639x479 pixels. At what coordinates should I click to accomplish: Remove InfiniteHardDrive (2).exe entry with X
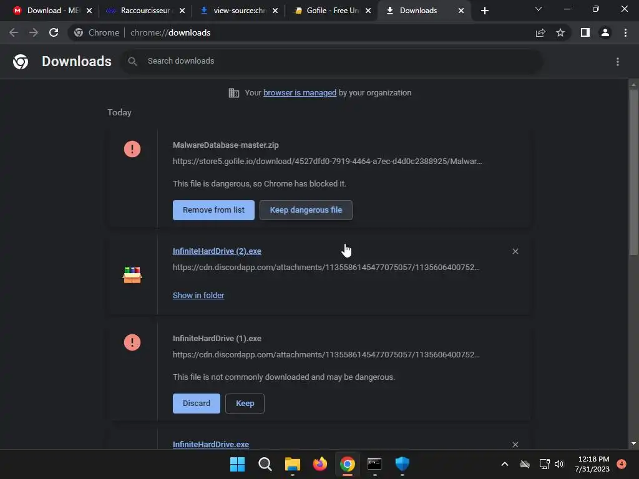tap(515, 251)
